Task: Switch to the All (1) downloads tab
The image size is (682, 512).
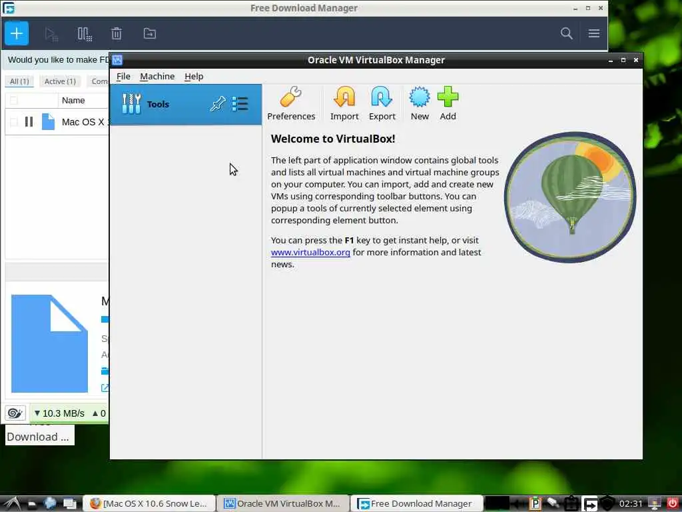Action: tap(19, 81)
